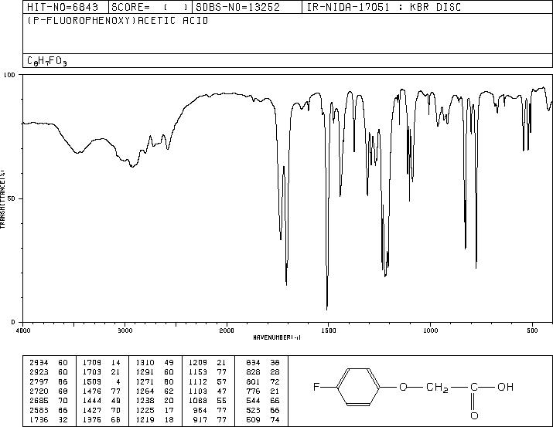Click the IR-NIDA-17051 : KBR DISC label
553x427 pixels.
384,7
